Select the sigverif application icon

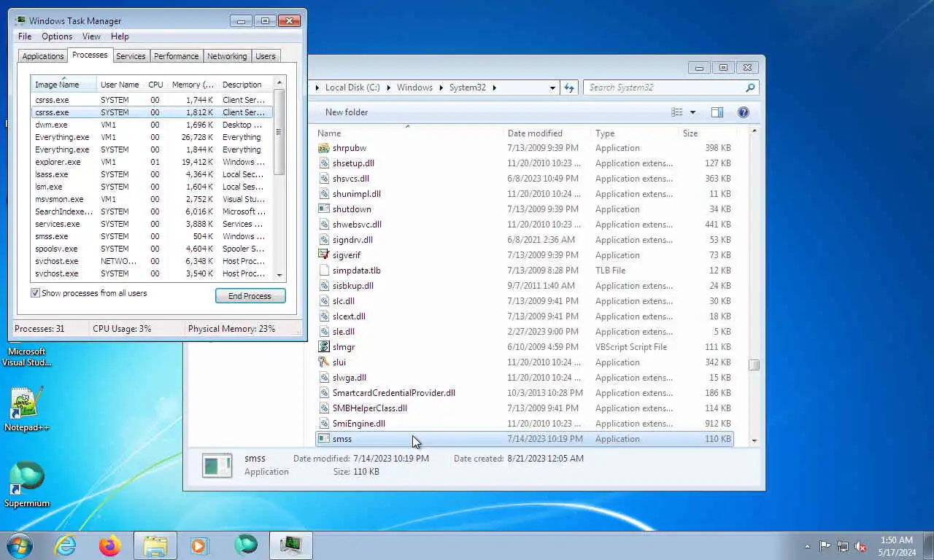[x=325, y=255]
